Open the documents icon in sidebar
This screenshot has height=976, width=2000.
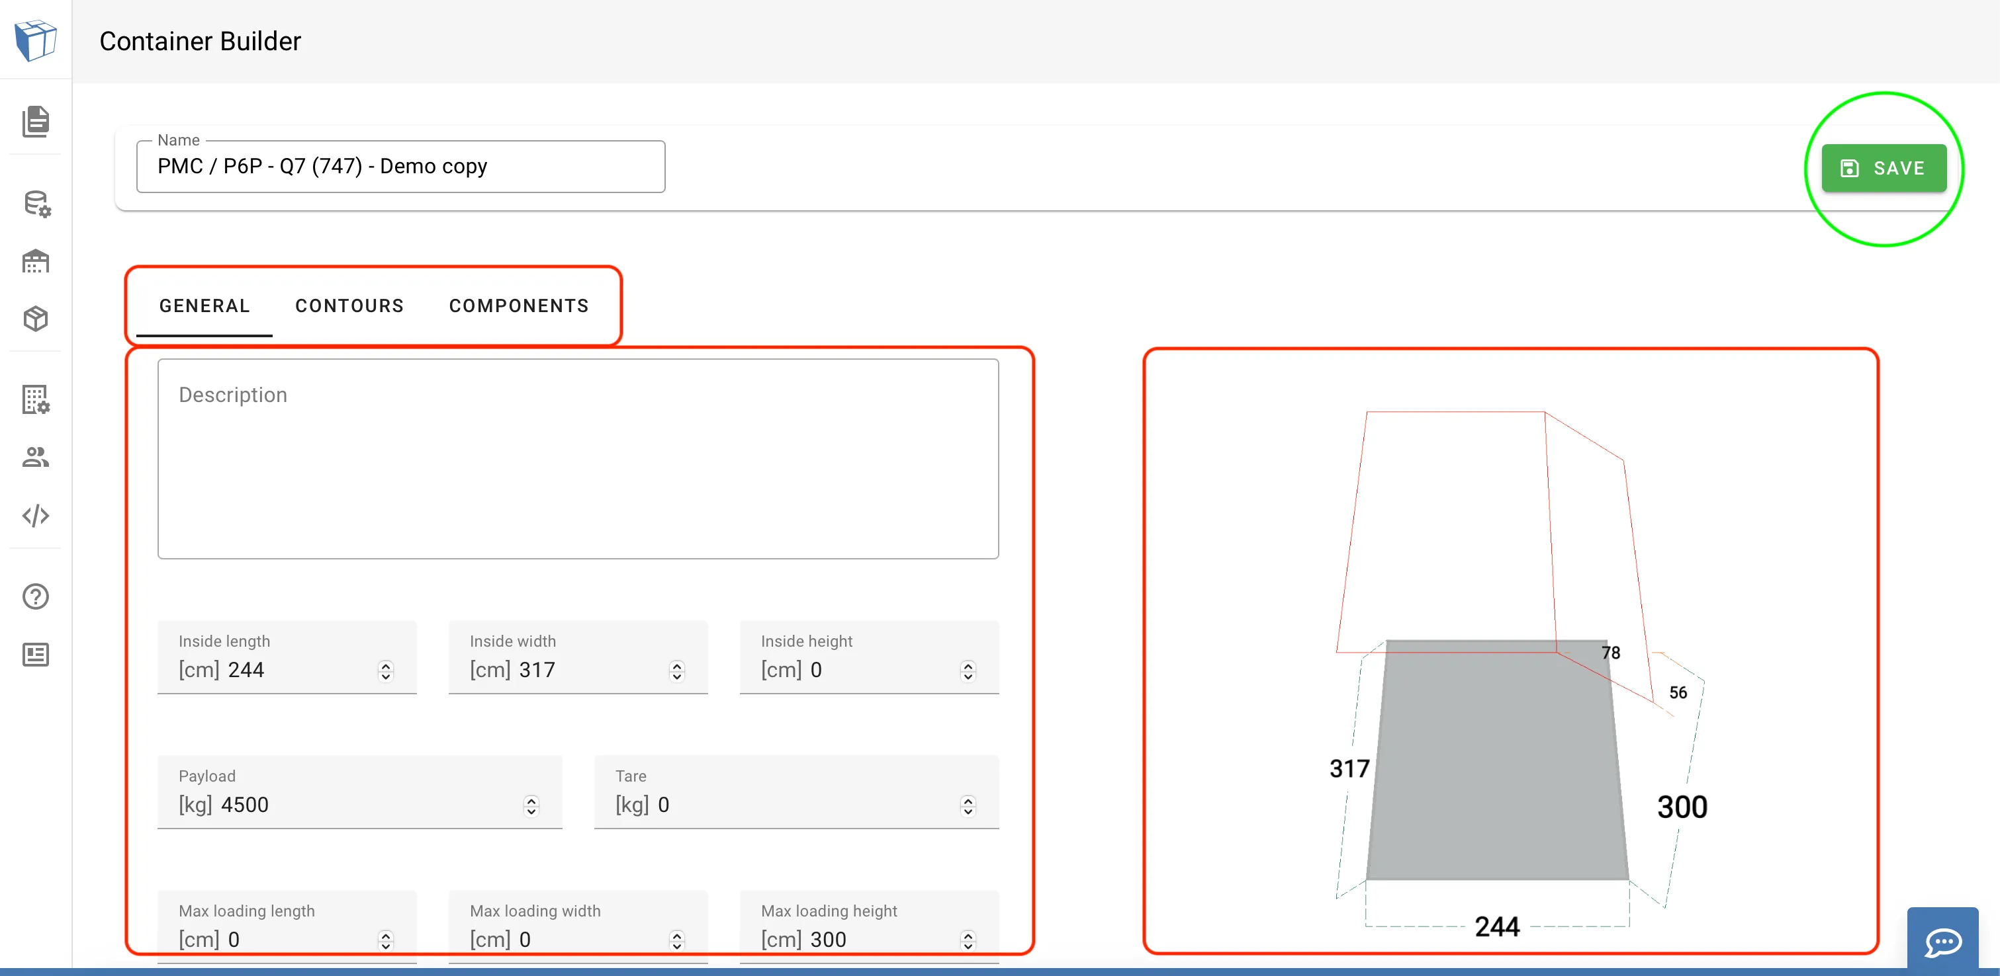[36, 121]
